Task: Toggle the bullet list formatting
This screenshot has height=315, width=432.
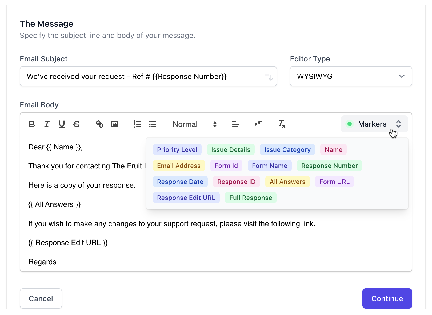Action: point(152,124)
